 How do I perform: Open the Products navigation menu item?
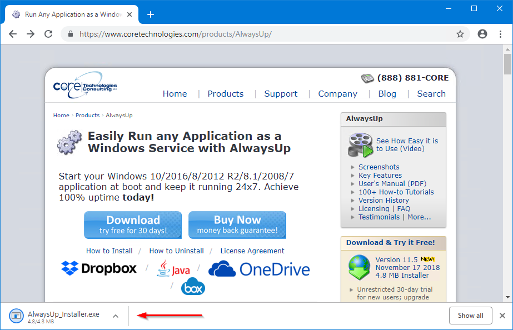[226, 94]
